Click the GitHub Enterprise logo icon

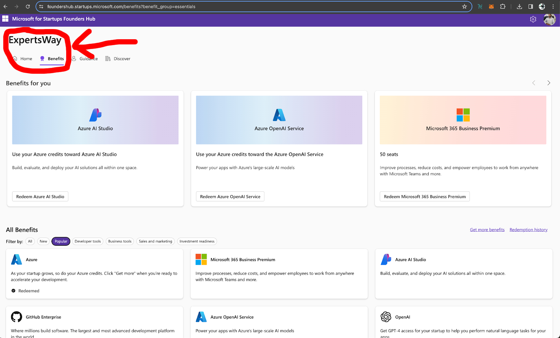coord(16,317)
